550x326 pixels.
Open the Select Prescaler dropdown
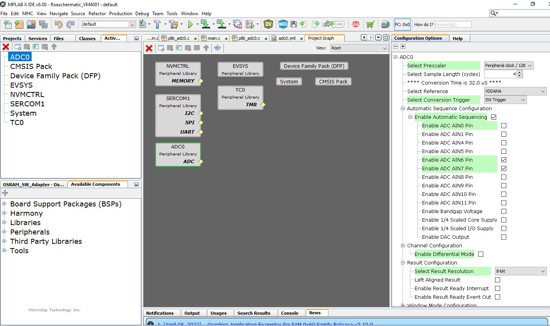point(509,65)
